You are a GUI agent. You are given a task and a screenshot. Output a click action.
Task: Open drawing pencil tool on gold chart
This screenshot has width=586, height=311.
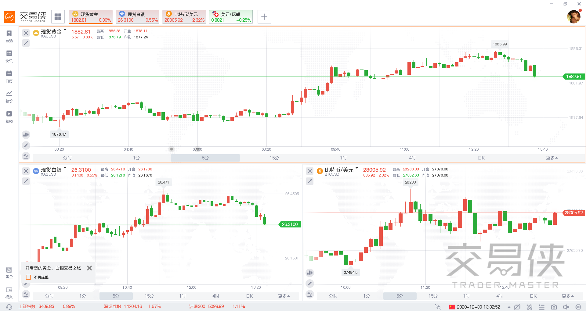click(26, 145)
